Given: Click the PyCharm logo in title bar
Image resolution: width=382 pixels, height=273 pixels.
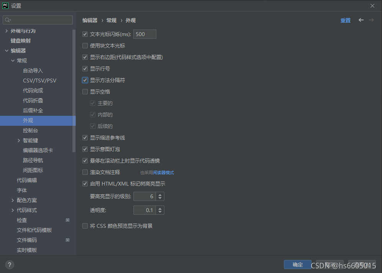Looking at the screenshot, I should (x=5, y=6).
